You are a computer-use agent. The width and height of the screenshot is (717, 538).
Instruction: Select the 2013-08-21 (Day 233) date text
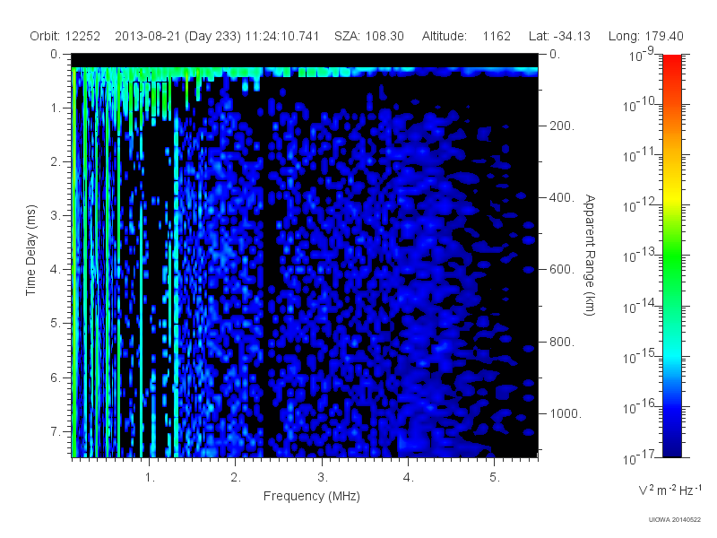[177, 36]
